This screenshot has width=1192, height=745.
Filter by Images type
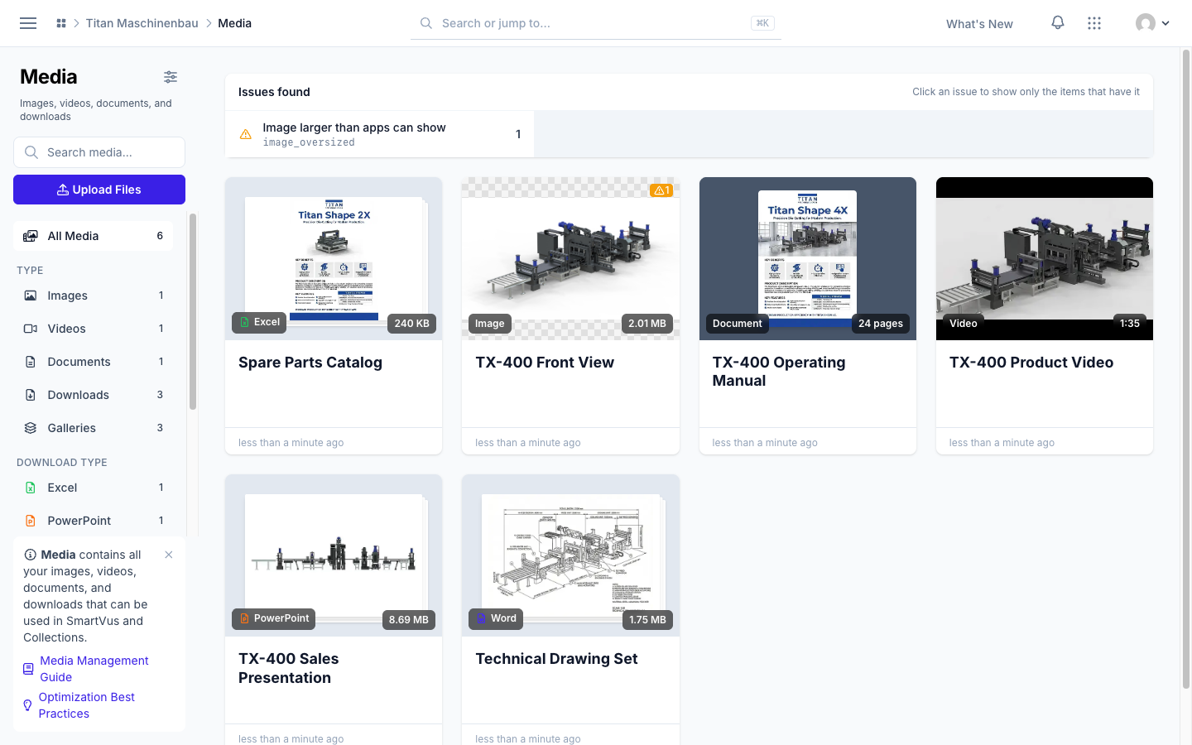point(94,296)
